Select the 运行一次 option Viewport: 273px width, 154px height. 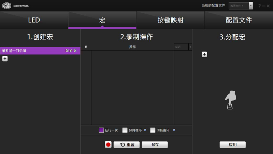tap(101, 130)
